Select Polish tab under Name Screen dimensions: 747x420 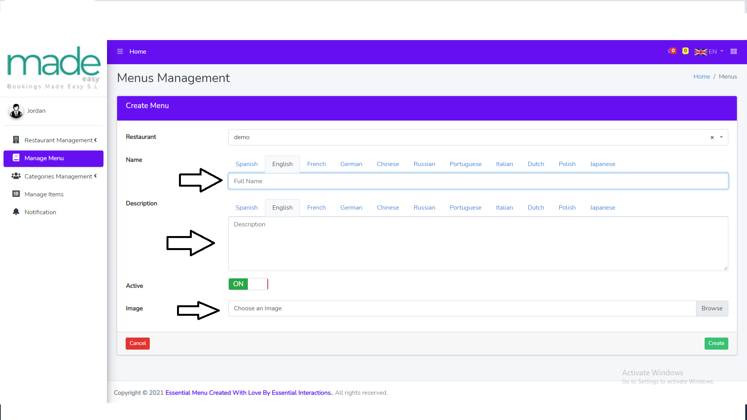[567, 164]
